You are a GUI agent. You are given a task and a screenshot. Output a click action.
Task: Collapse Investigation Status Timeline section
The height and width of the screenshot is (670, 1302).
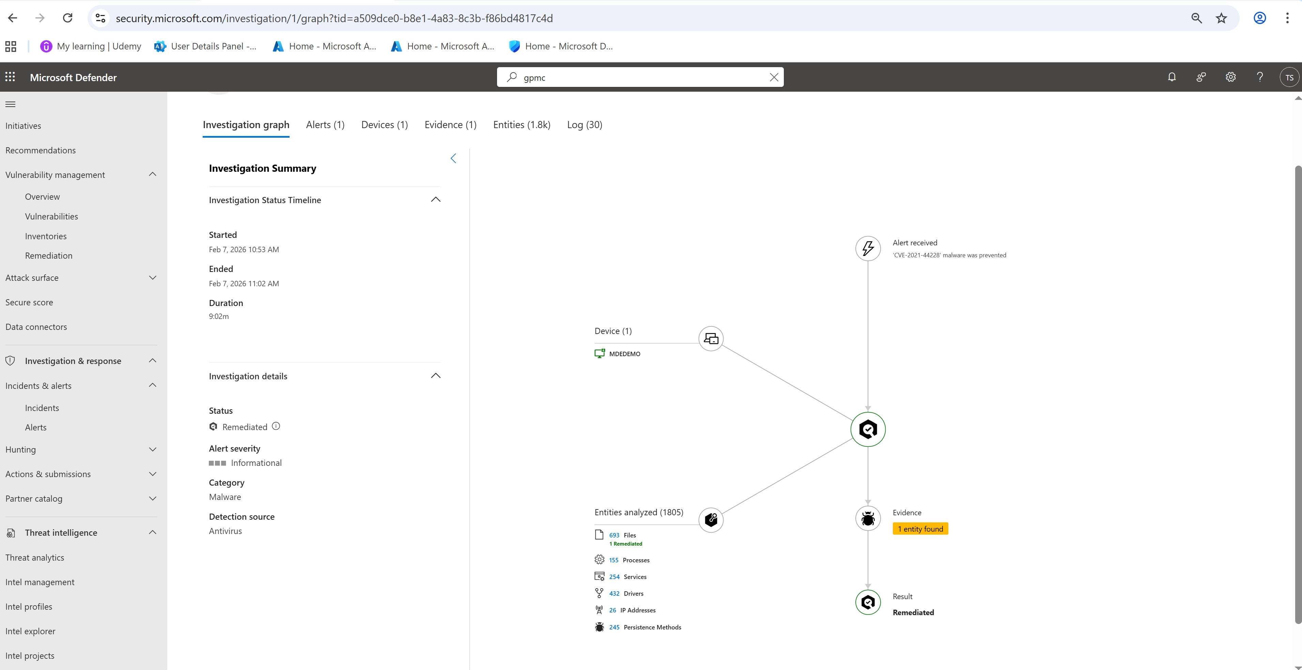click(435, 200)
